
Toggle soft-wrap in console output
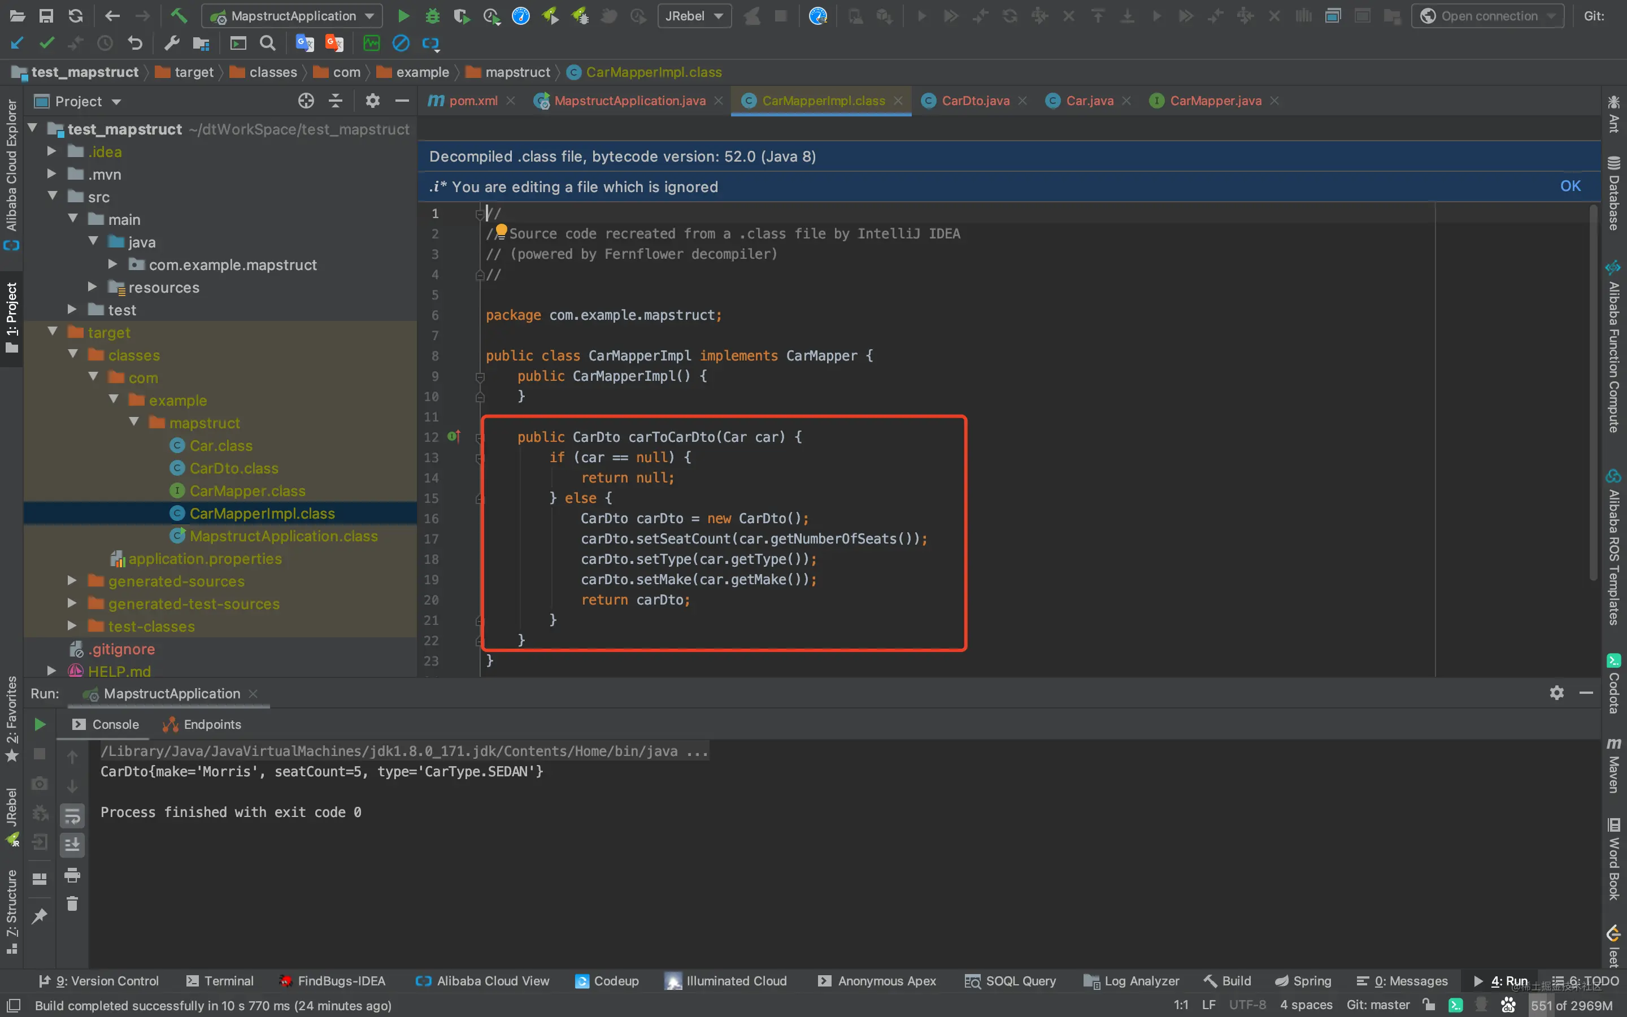pos(72,816)
